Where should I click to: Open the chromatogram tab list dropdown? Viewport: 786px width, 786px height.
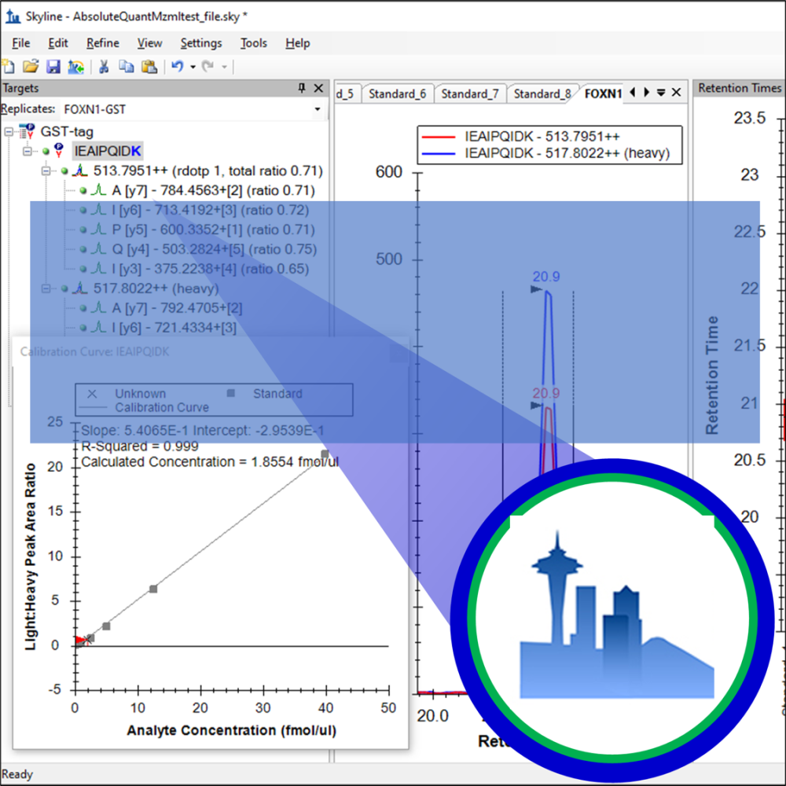(661, 92)
